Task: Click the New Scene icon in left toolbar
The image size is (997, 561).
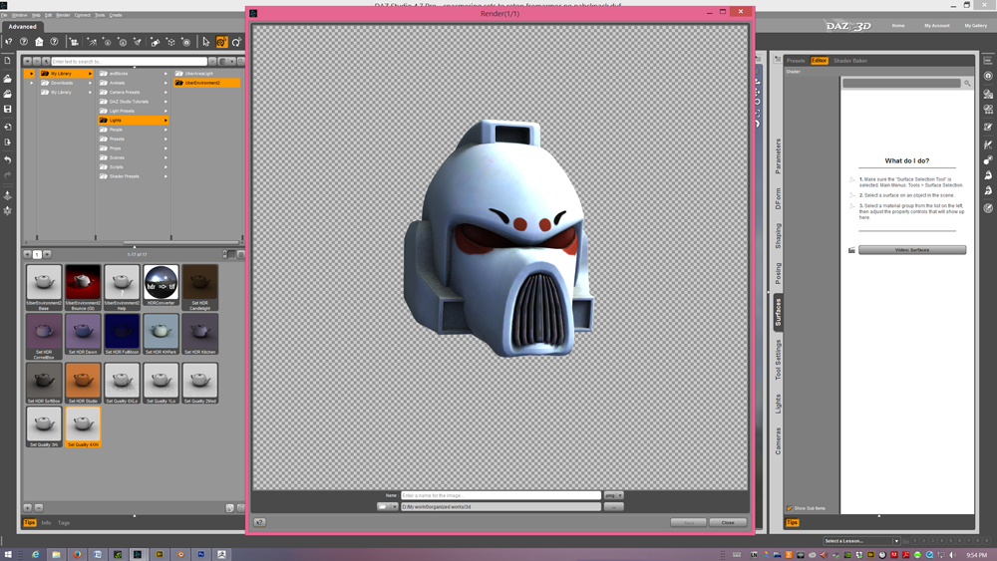Action: coord(8,61)
